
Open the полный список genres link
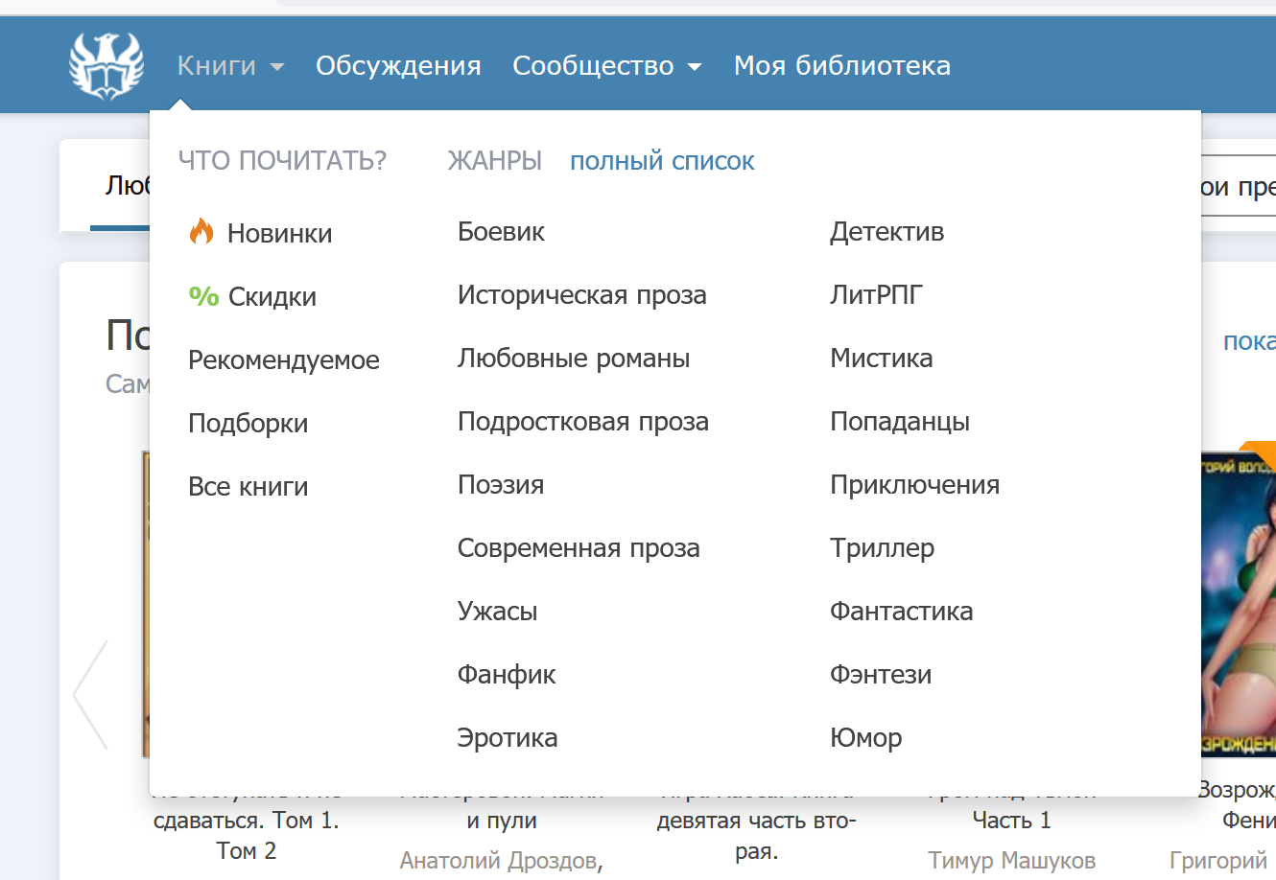(x=662, y=161)
